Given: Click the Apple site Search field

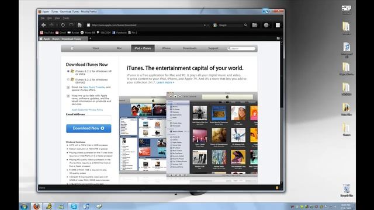Looking at the screenshot, I should pos(241,48).
